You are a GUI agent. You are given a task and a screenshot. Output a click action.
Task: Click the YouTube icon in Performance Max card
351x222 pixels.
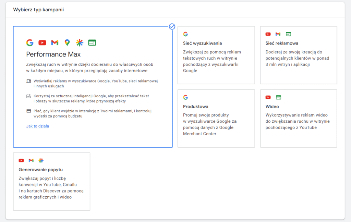[x=42, y=43]
